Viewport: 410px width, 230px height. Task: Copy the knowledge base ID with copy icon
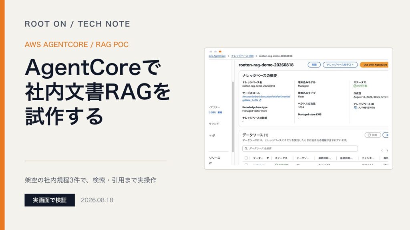pyautogui.click(x=356, y=108)
